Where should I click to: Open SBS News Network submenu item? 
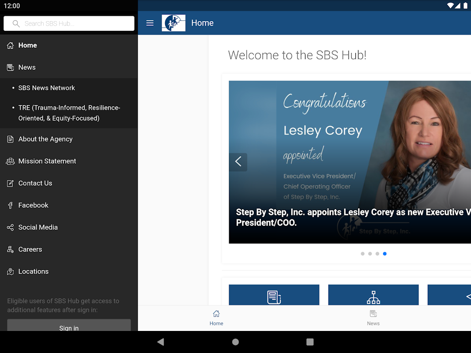tap(69, 88)
